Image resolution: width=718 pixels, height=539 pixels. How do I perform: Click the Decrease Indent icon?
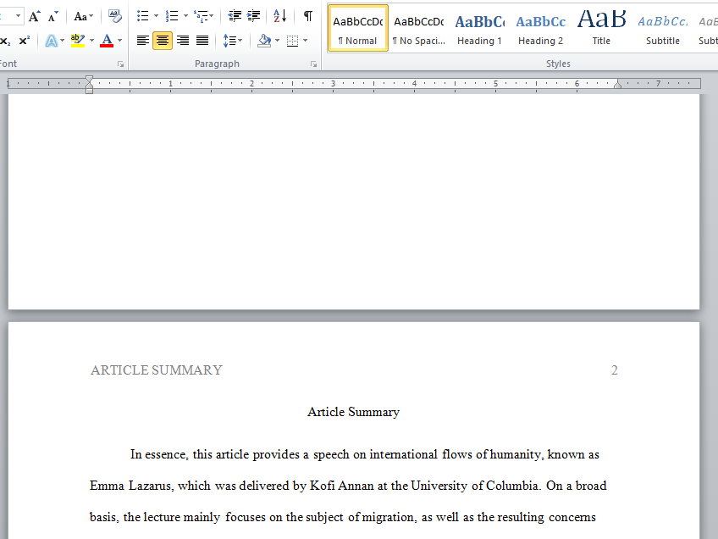(235, 16)
